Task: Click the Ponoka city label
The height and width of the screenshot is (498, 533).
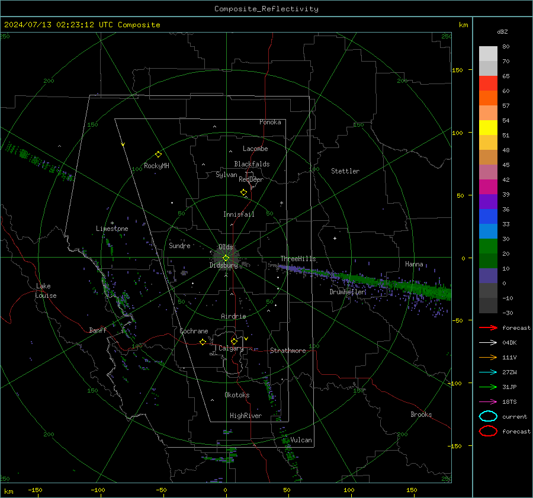Action: tap(270, 122)
